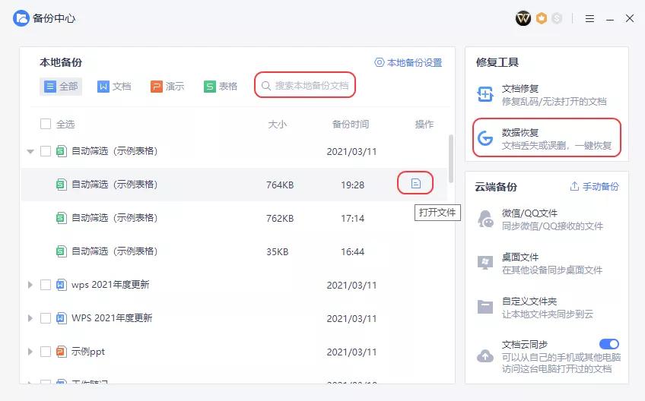The image size is (645, 401).
Task: Click the backup list vertical scrollbar
Action: 451,159
